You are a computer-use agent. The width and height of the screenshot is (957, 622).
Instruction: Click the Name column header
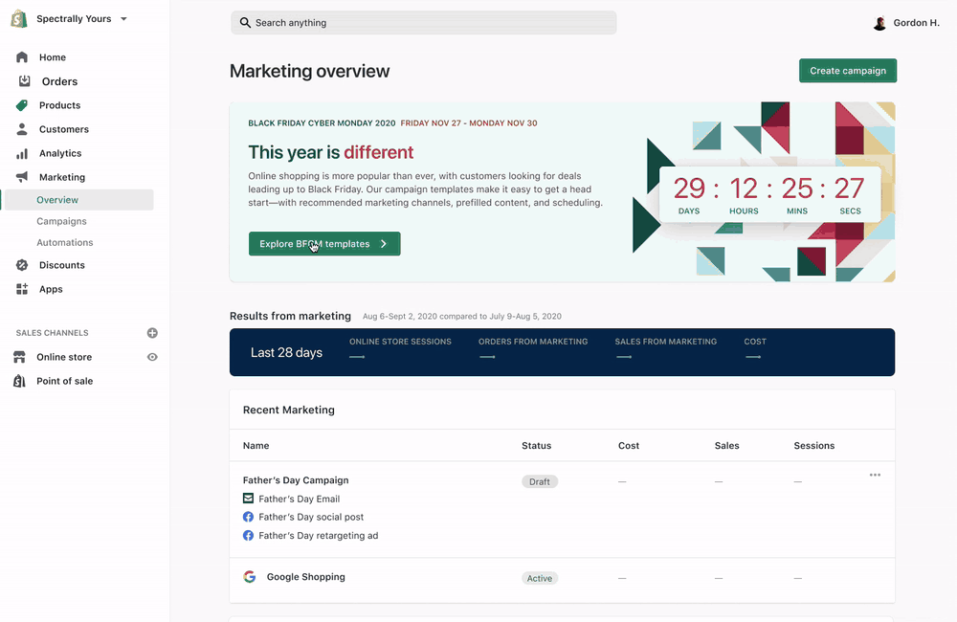[x=256, y=446]
